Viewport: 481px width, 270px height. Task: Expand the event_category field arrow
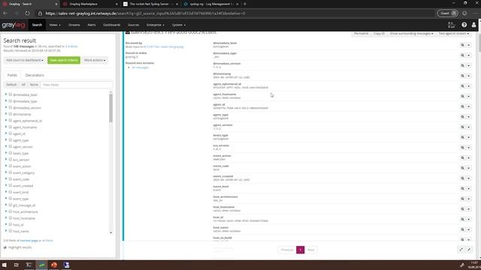6,172
